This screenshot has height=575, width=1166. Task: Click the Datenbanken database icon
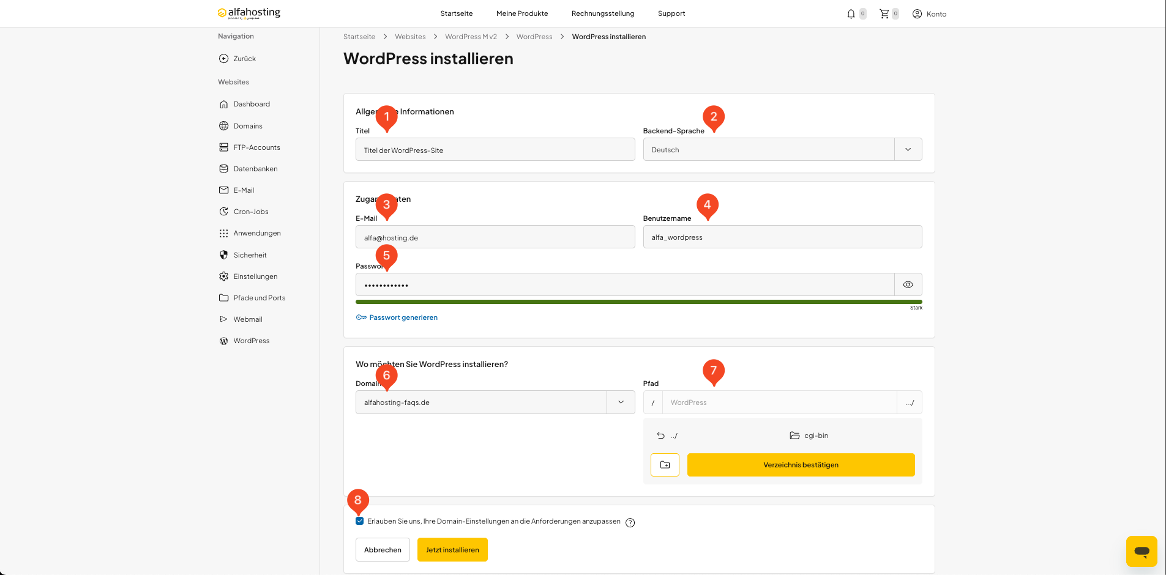(224, 169)
